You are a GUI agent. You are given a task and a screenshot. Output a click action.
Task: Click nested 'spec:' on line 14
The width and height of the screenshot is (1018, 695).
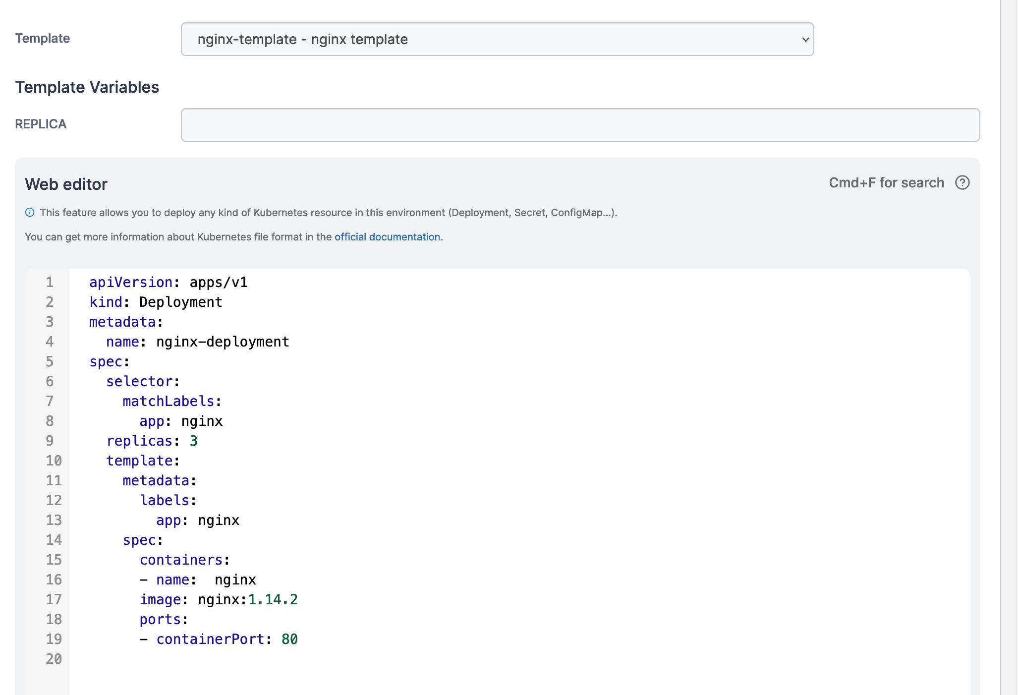pyautogui.click(x=143, y=540)
